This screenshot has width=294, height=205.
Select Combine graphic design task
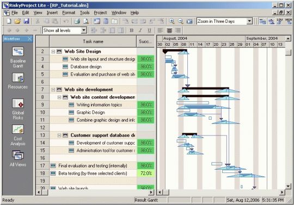106,120
